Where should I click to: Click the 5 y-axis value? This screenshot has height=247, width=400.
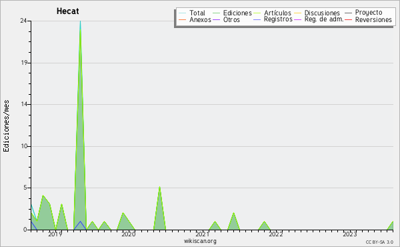[x=25, y=188]
